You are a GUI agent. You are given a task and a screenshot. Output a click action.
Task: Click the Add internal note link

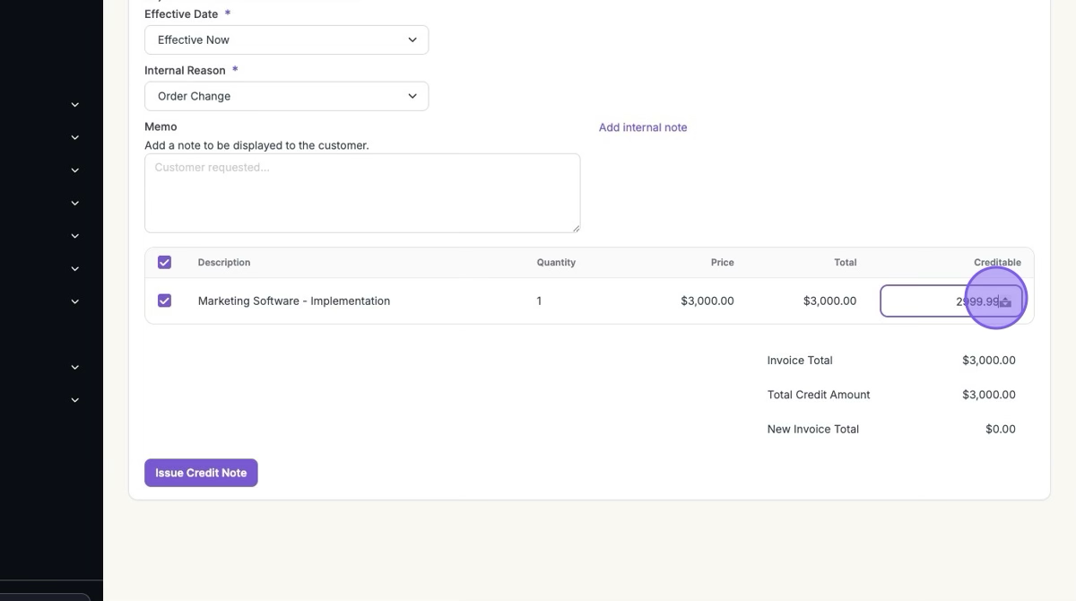(x=643, y=127)
